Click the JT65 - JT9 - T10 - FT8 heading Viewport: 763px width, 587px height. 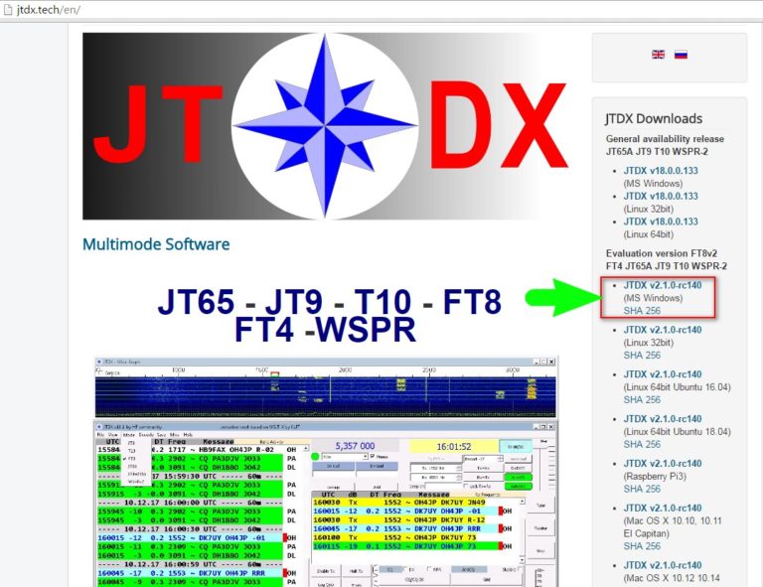[330, 302]
